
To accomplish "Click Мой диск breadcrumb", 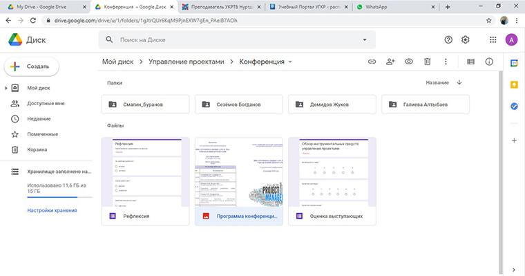I will 118,62.
